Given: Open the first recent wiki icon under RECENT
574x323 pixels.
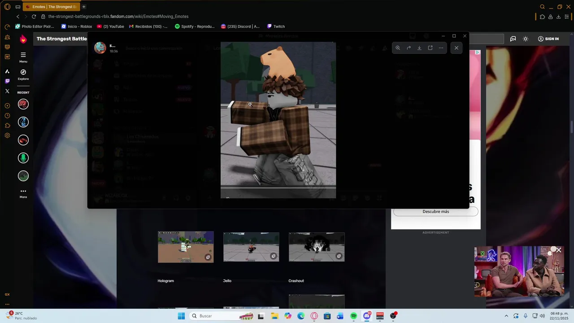Looking at the screenshot, I should 23,104.
